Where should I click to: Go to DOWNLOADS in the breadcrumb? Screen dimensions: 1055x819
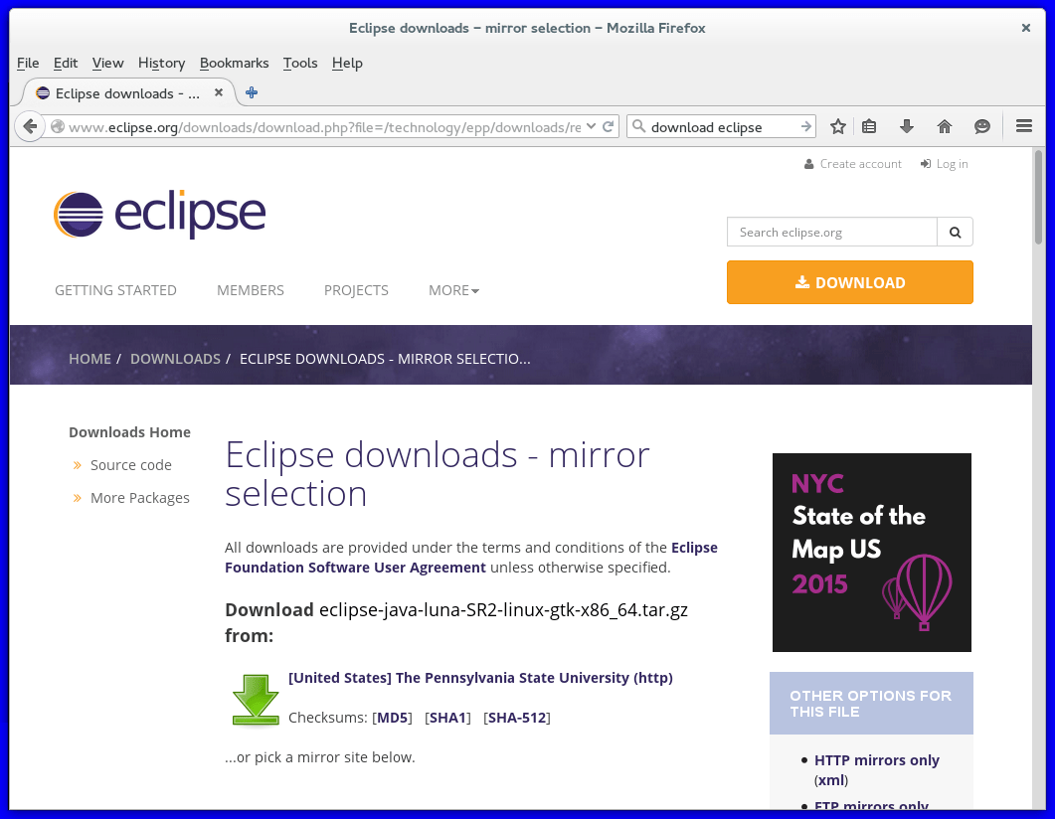[175, 359]
